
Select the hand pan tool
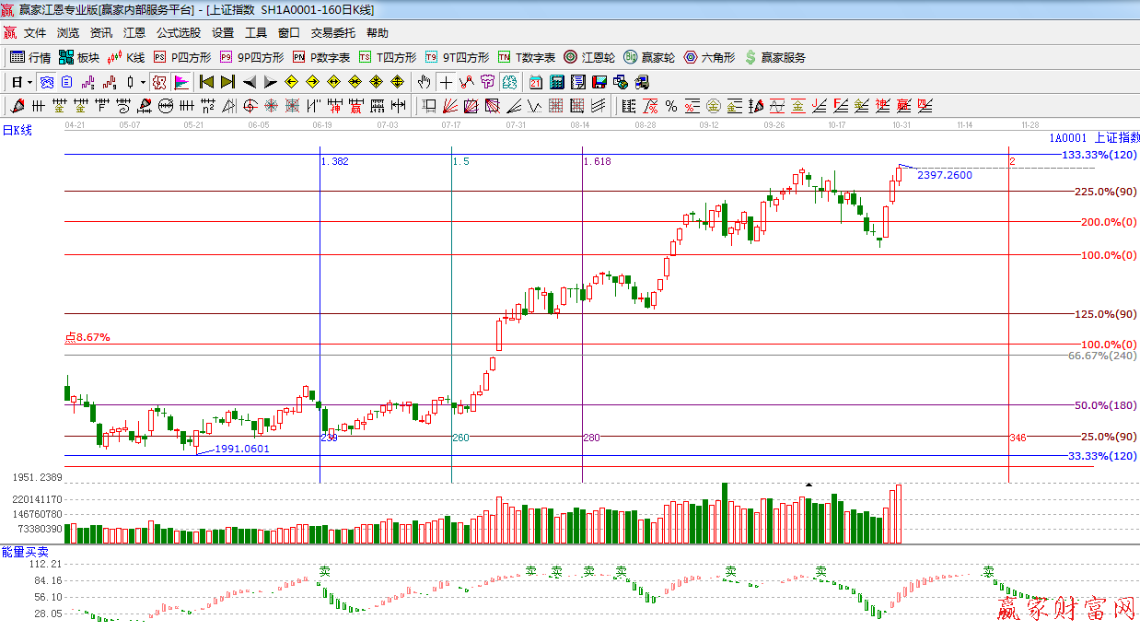pos(424,82)
